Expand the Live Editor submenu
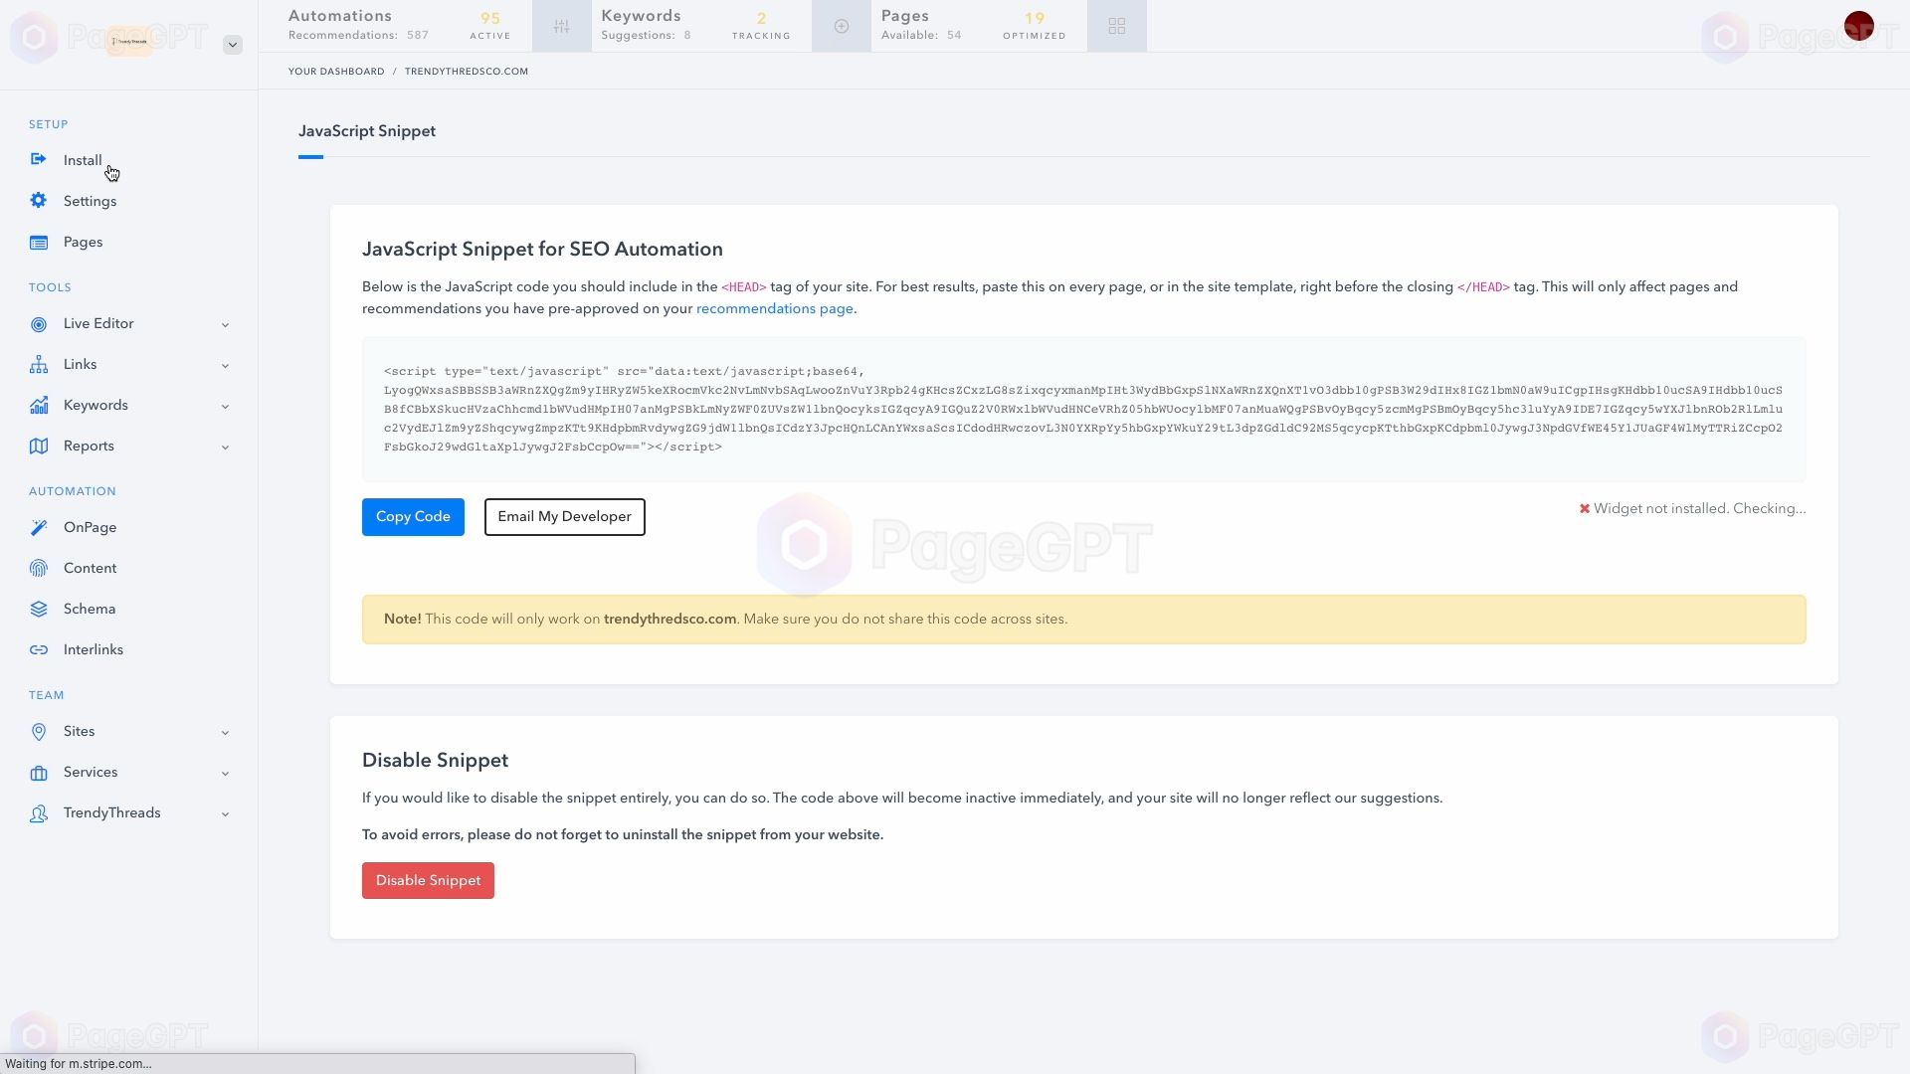Image resolution: width=1910 pixels, height=1074 pixels. (x=224, y=324)
